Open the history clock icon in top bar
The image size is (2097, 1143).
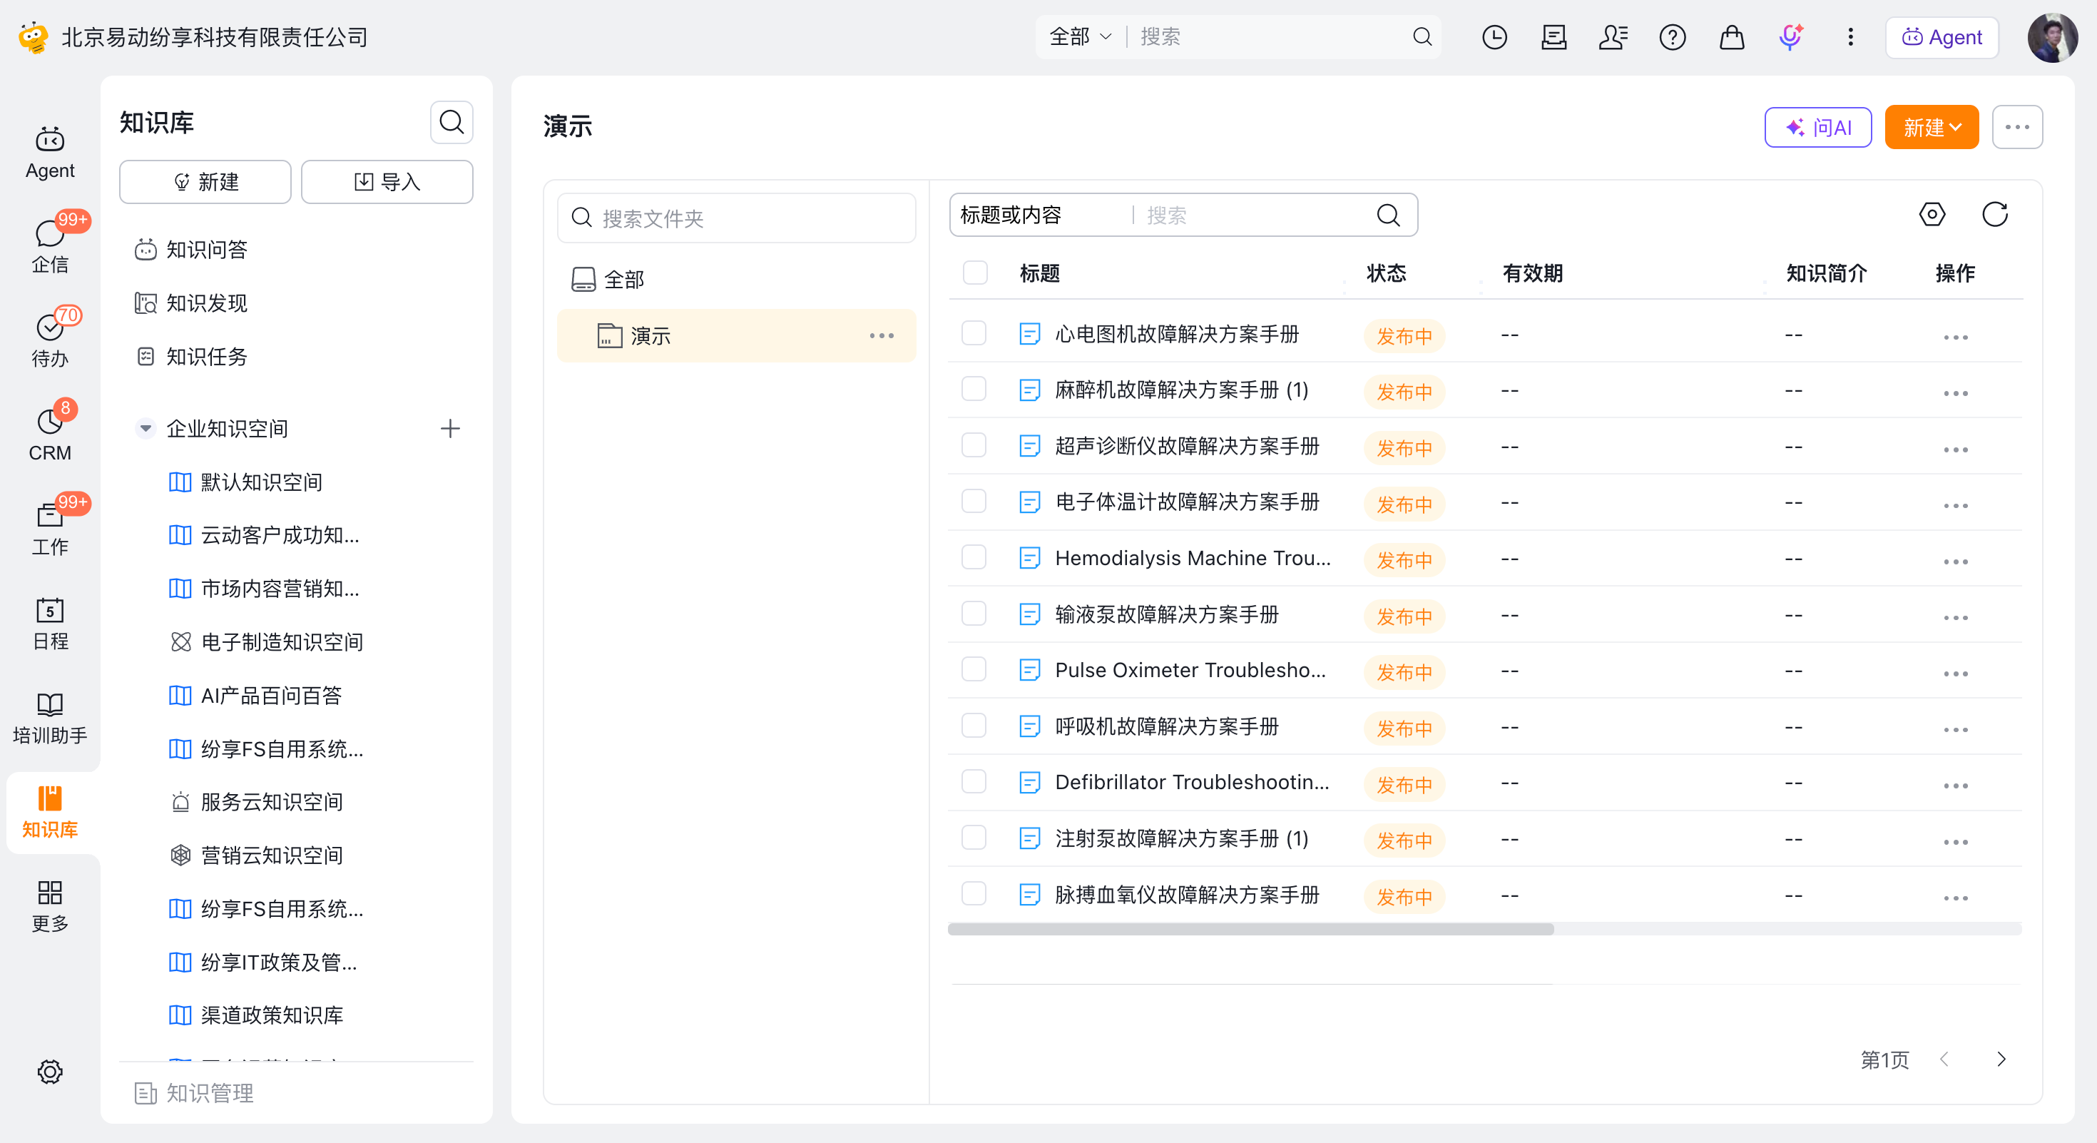[x=1494, y=36]
